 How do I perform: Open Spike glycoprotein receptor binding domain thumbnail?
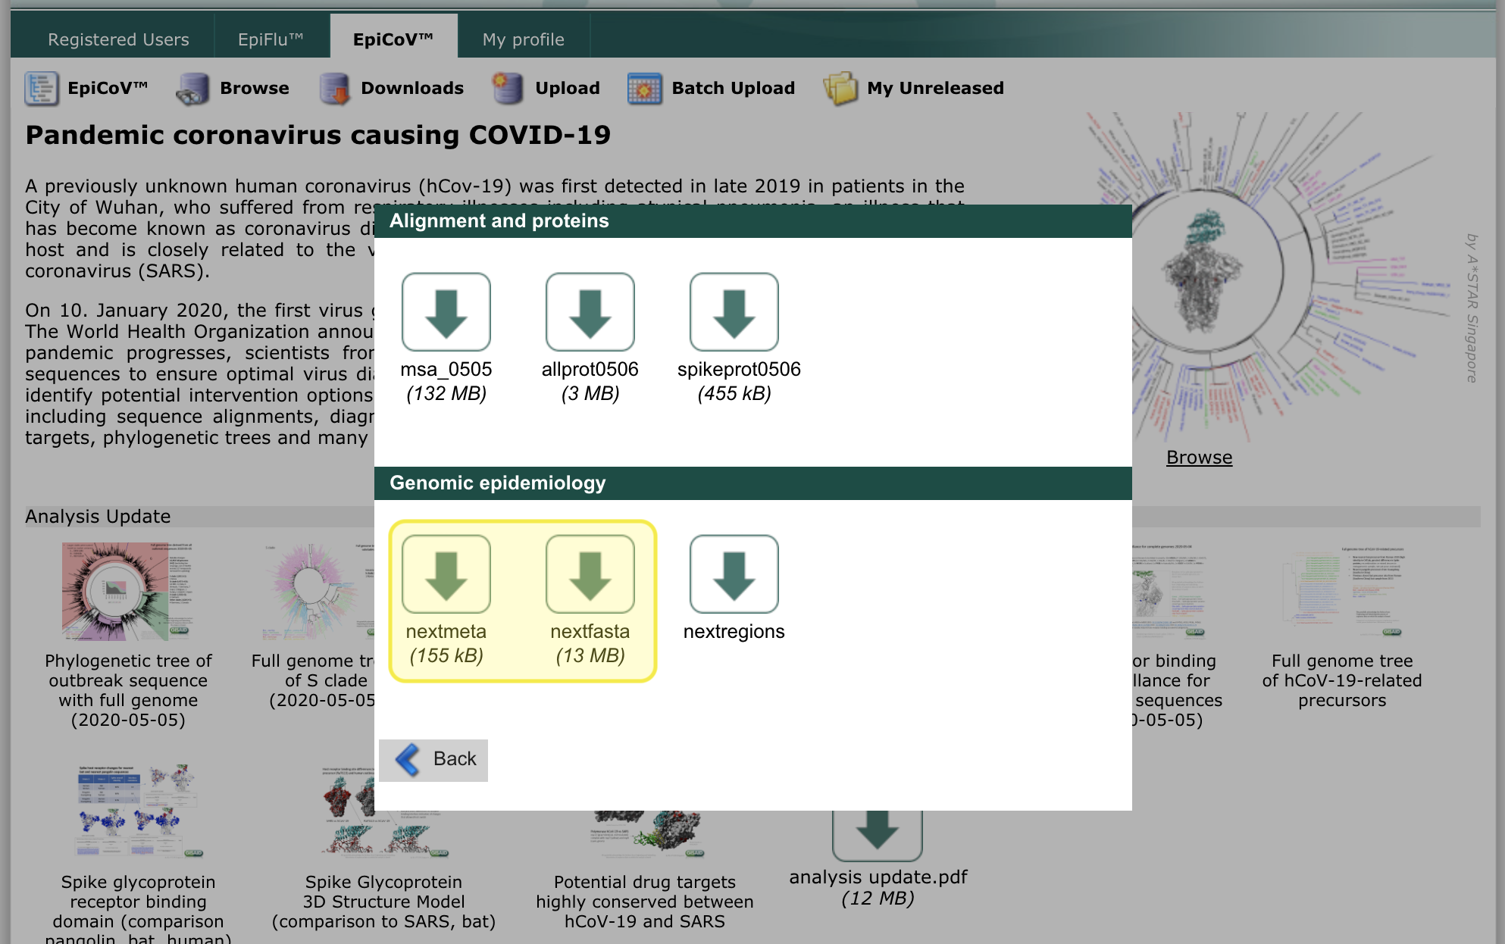[139, 811]
